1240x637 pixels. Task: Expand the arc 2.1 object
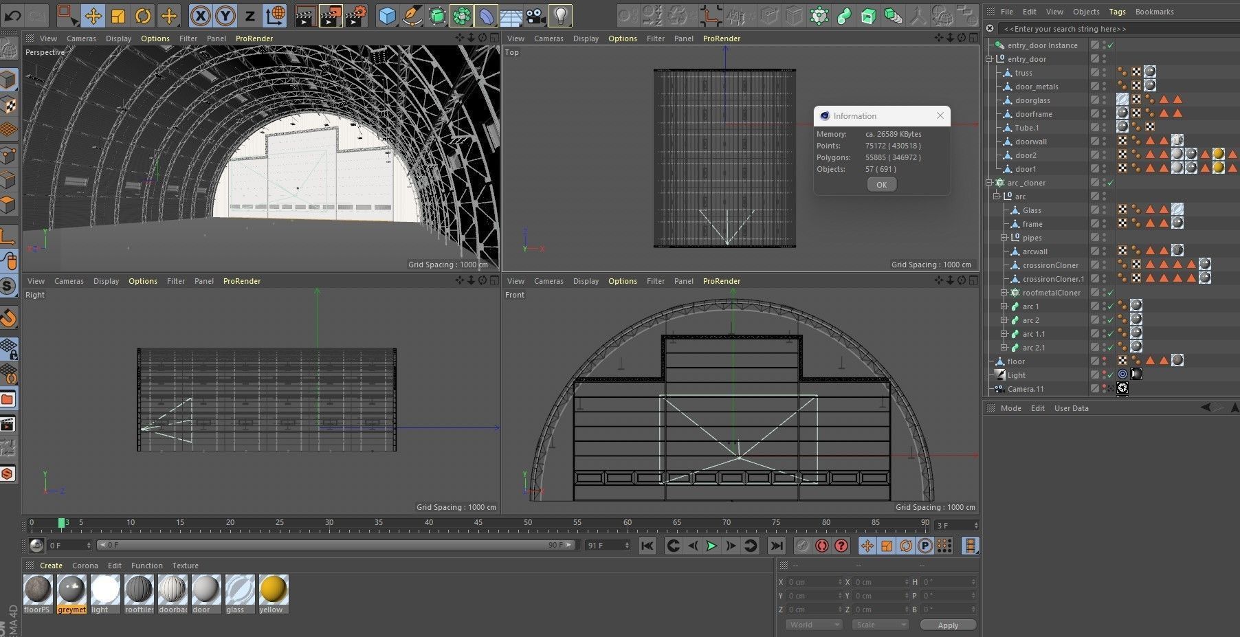pos(1004,348)
